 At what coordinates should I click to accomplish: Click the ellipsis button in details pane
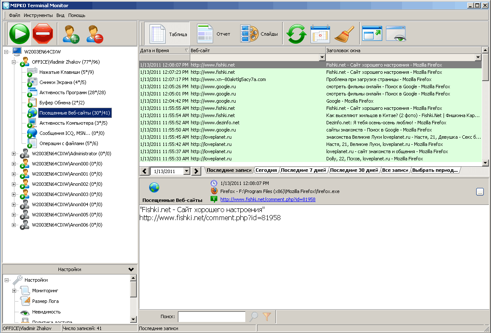coord(480,192)
